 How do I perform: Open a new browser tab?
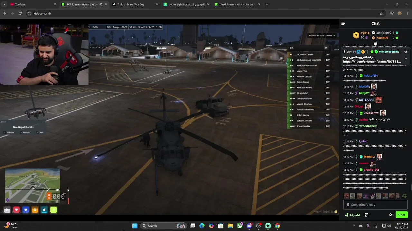point(267,4)
